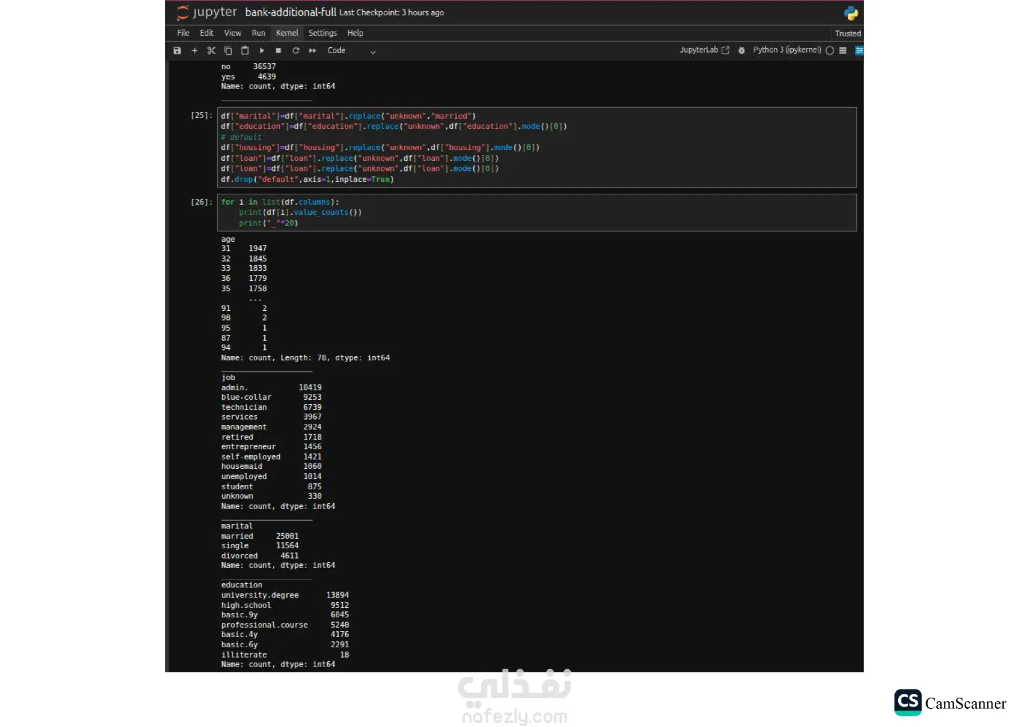The image size is (1029, 727).
Task: Click the Trusted notebook button
Action: pos(847,33)
